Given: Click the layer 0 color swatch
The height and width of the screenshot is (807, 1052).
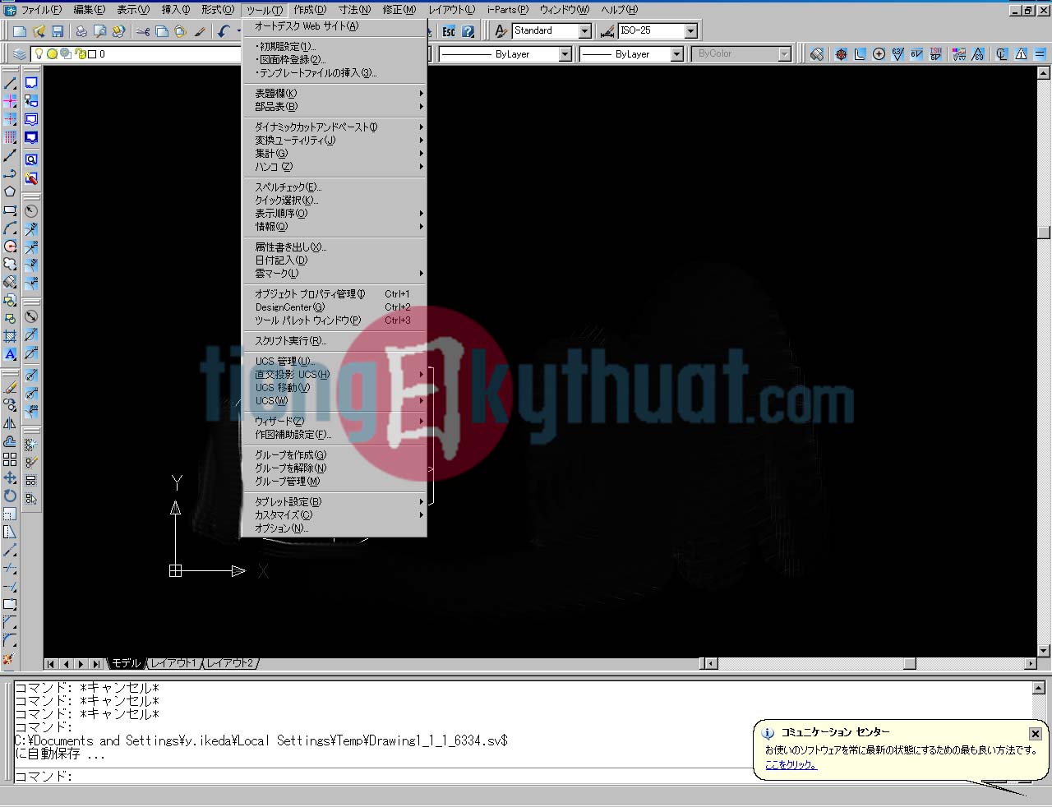Looking at the screenshot, I should (92, 54).
